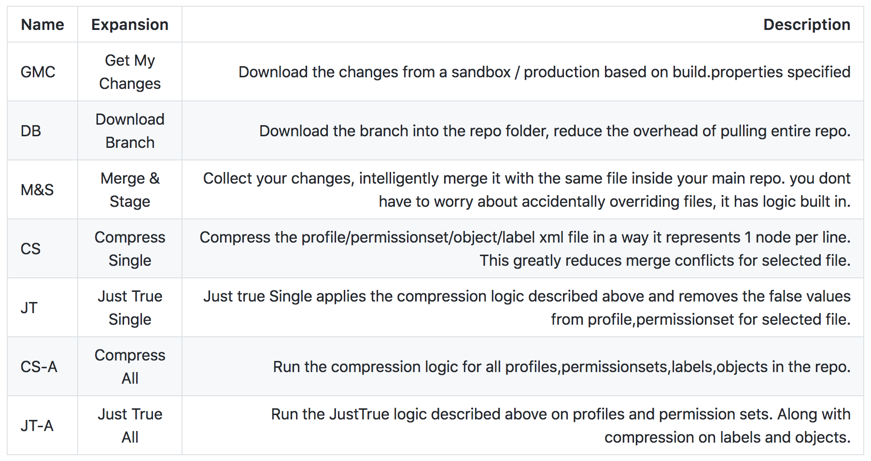This screenshot has height=461, width=871.
Task: Click the Get My Changes cell
Action: pyautogui.click(x=130, y=72)
